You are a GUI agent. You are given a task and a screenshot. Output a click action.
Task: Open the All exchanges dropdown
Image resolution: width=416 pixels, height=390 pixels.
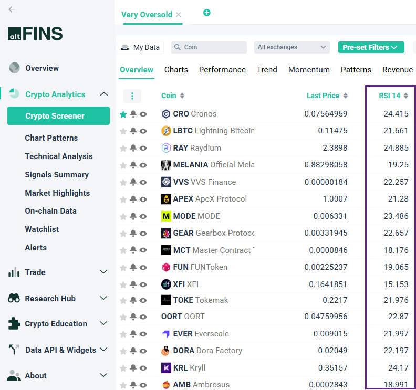tap(292, 47)
